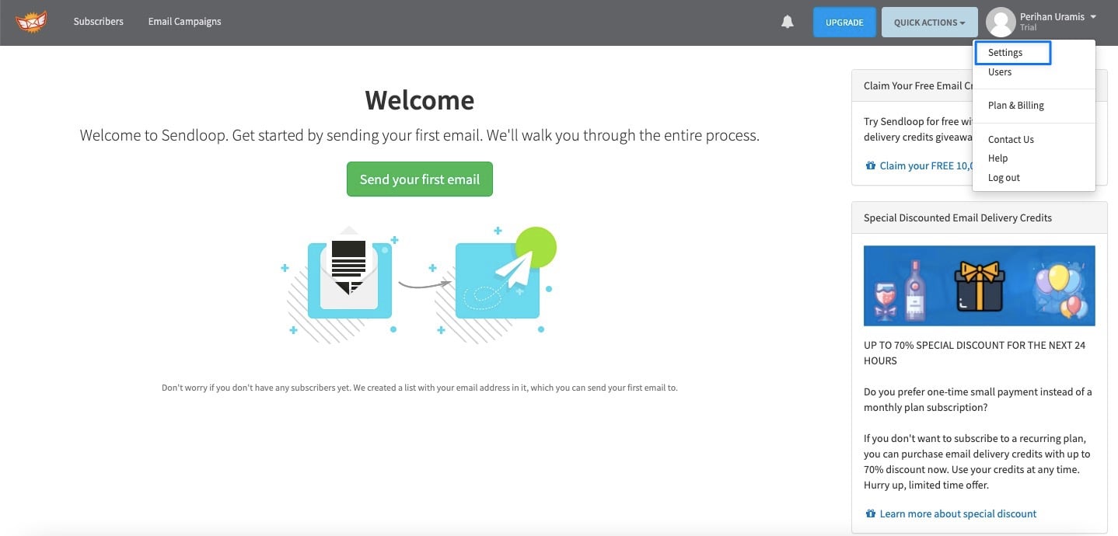Click the Welcome heading
This screenshot has width=1118, height=536.
pos(420,100)
